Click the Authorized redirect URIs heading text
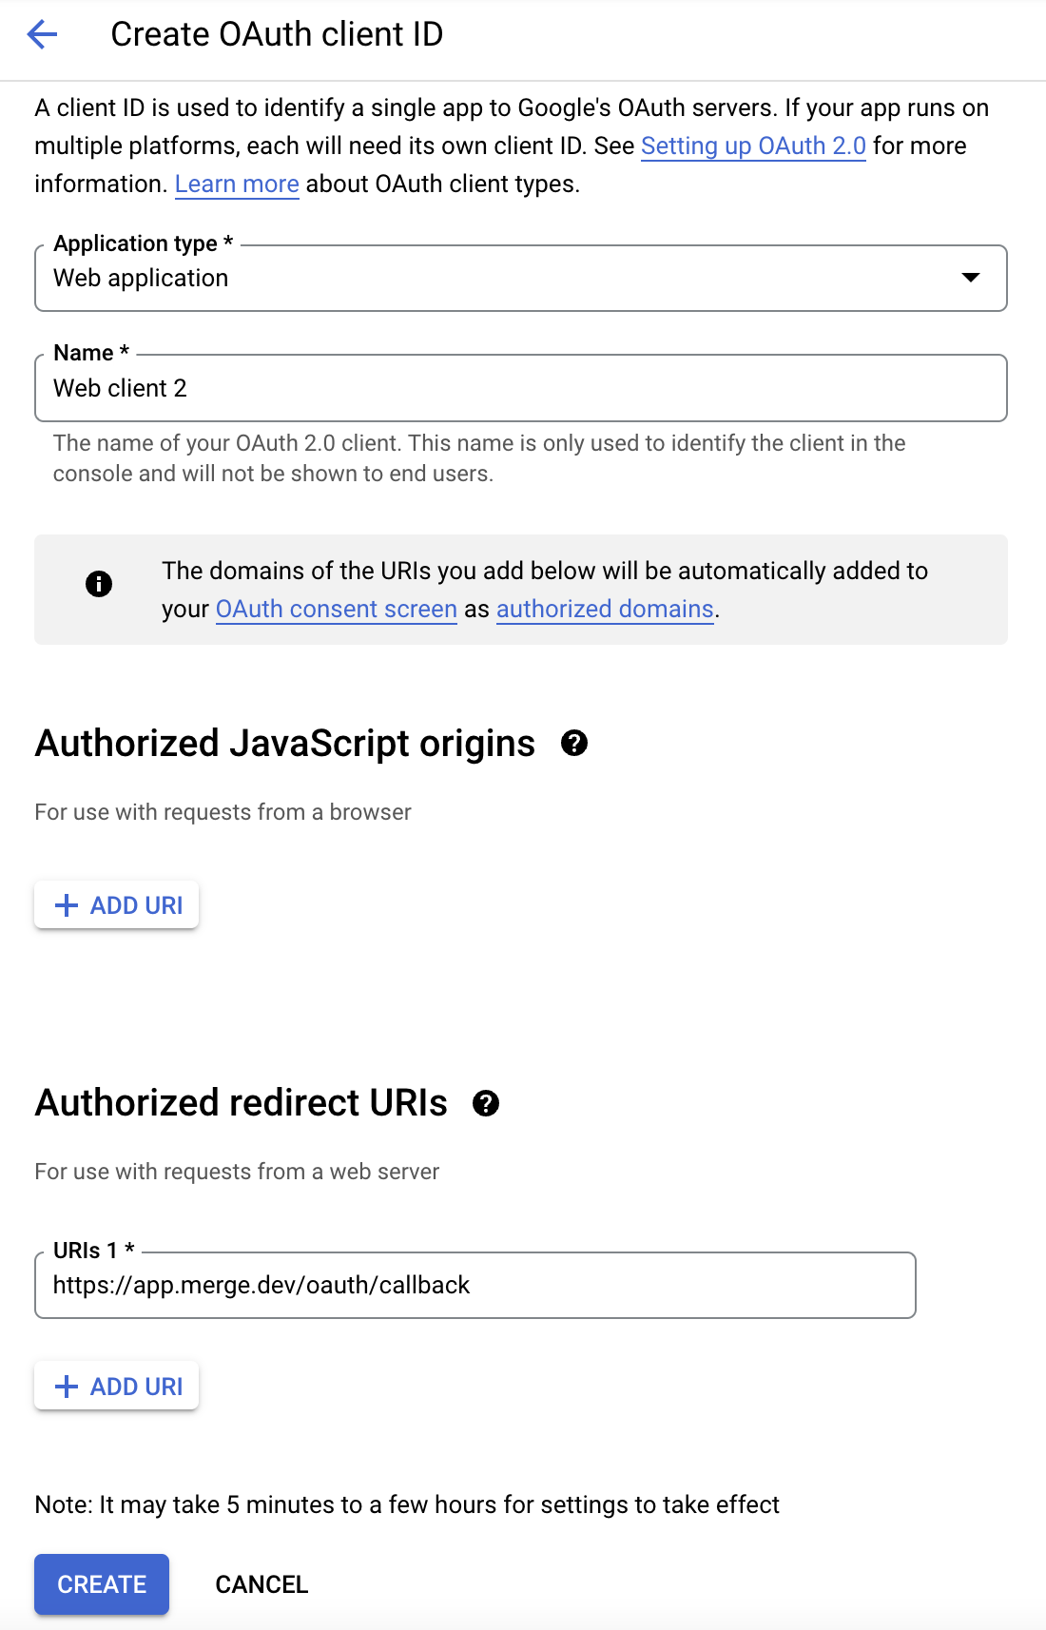Screen dimensions: 1046x1630 (x=242, y=1103)
